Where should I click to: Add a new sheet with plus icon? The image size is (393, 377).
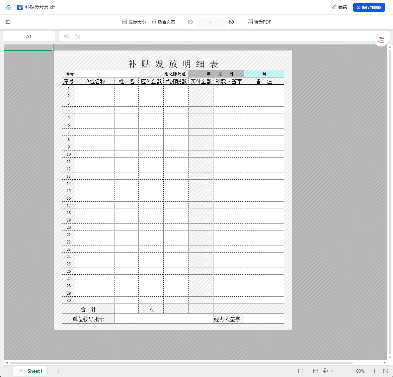pos(58,371)
